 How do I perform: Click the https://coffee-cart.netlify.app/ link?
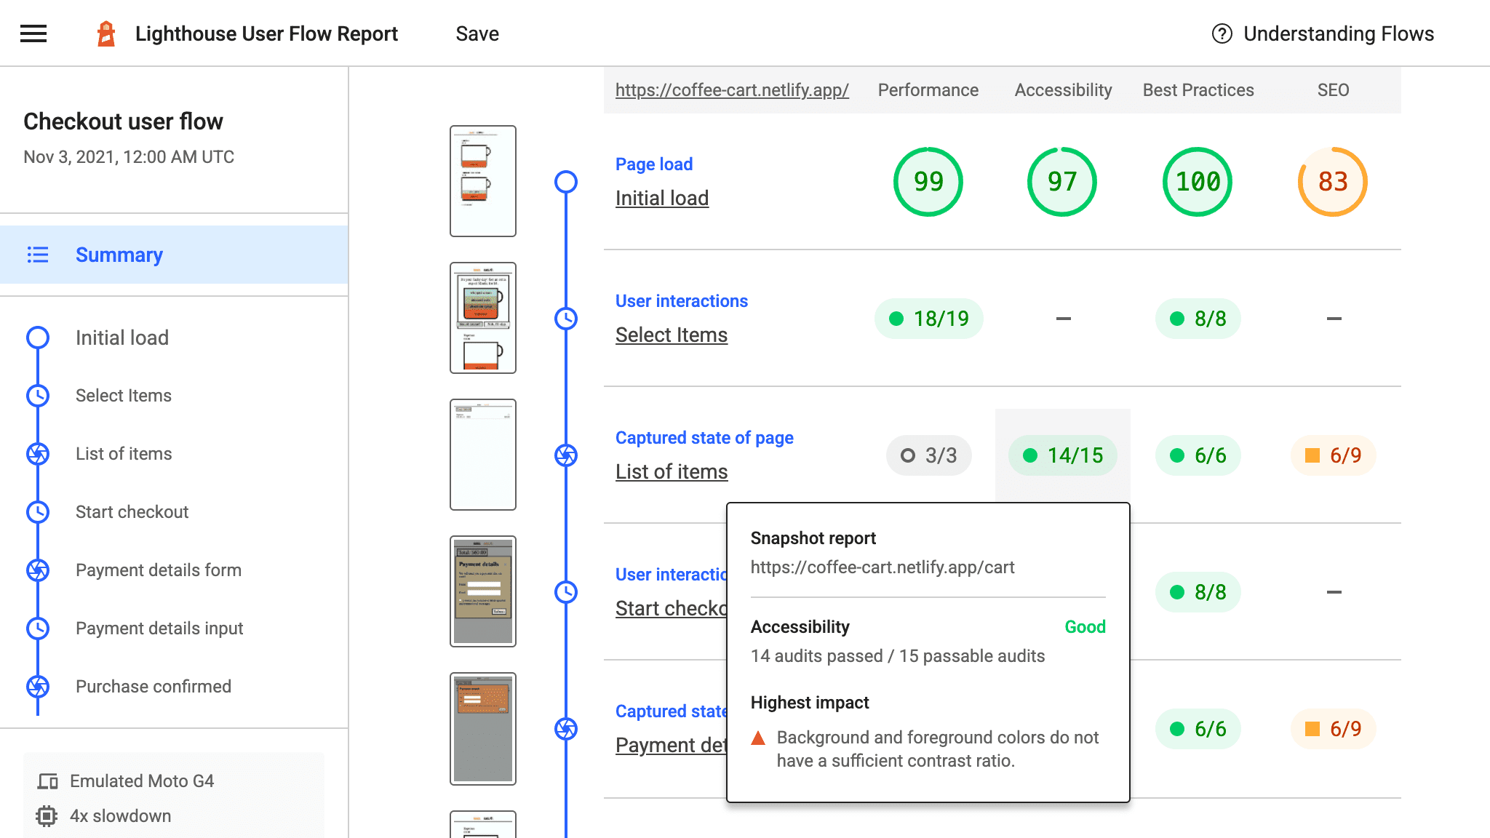732,90
